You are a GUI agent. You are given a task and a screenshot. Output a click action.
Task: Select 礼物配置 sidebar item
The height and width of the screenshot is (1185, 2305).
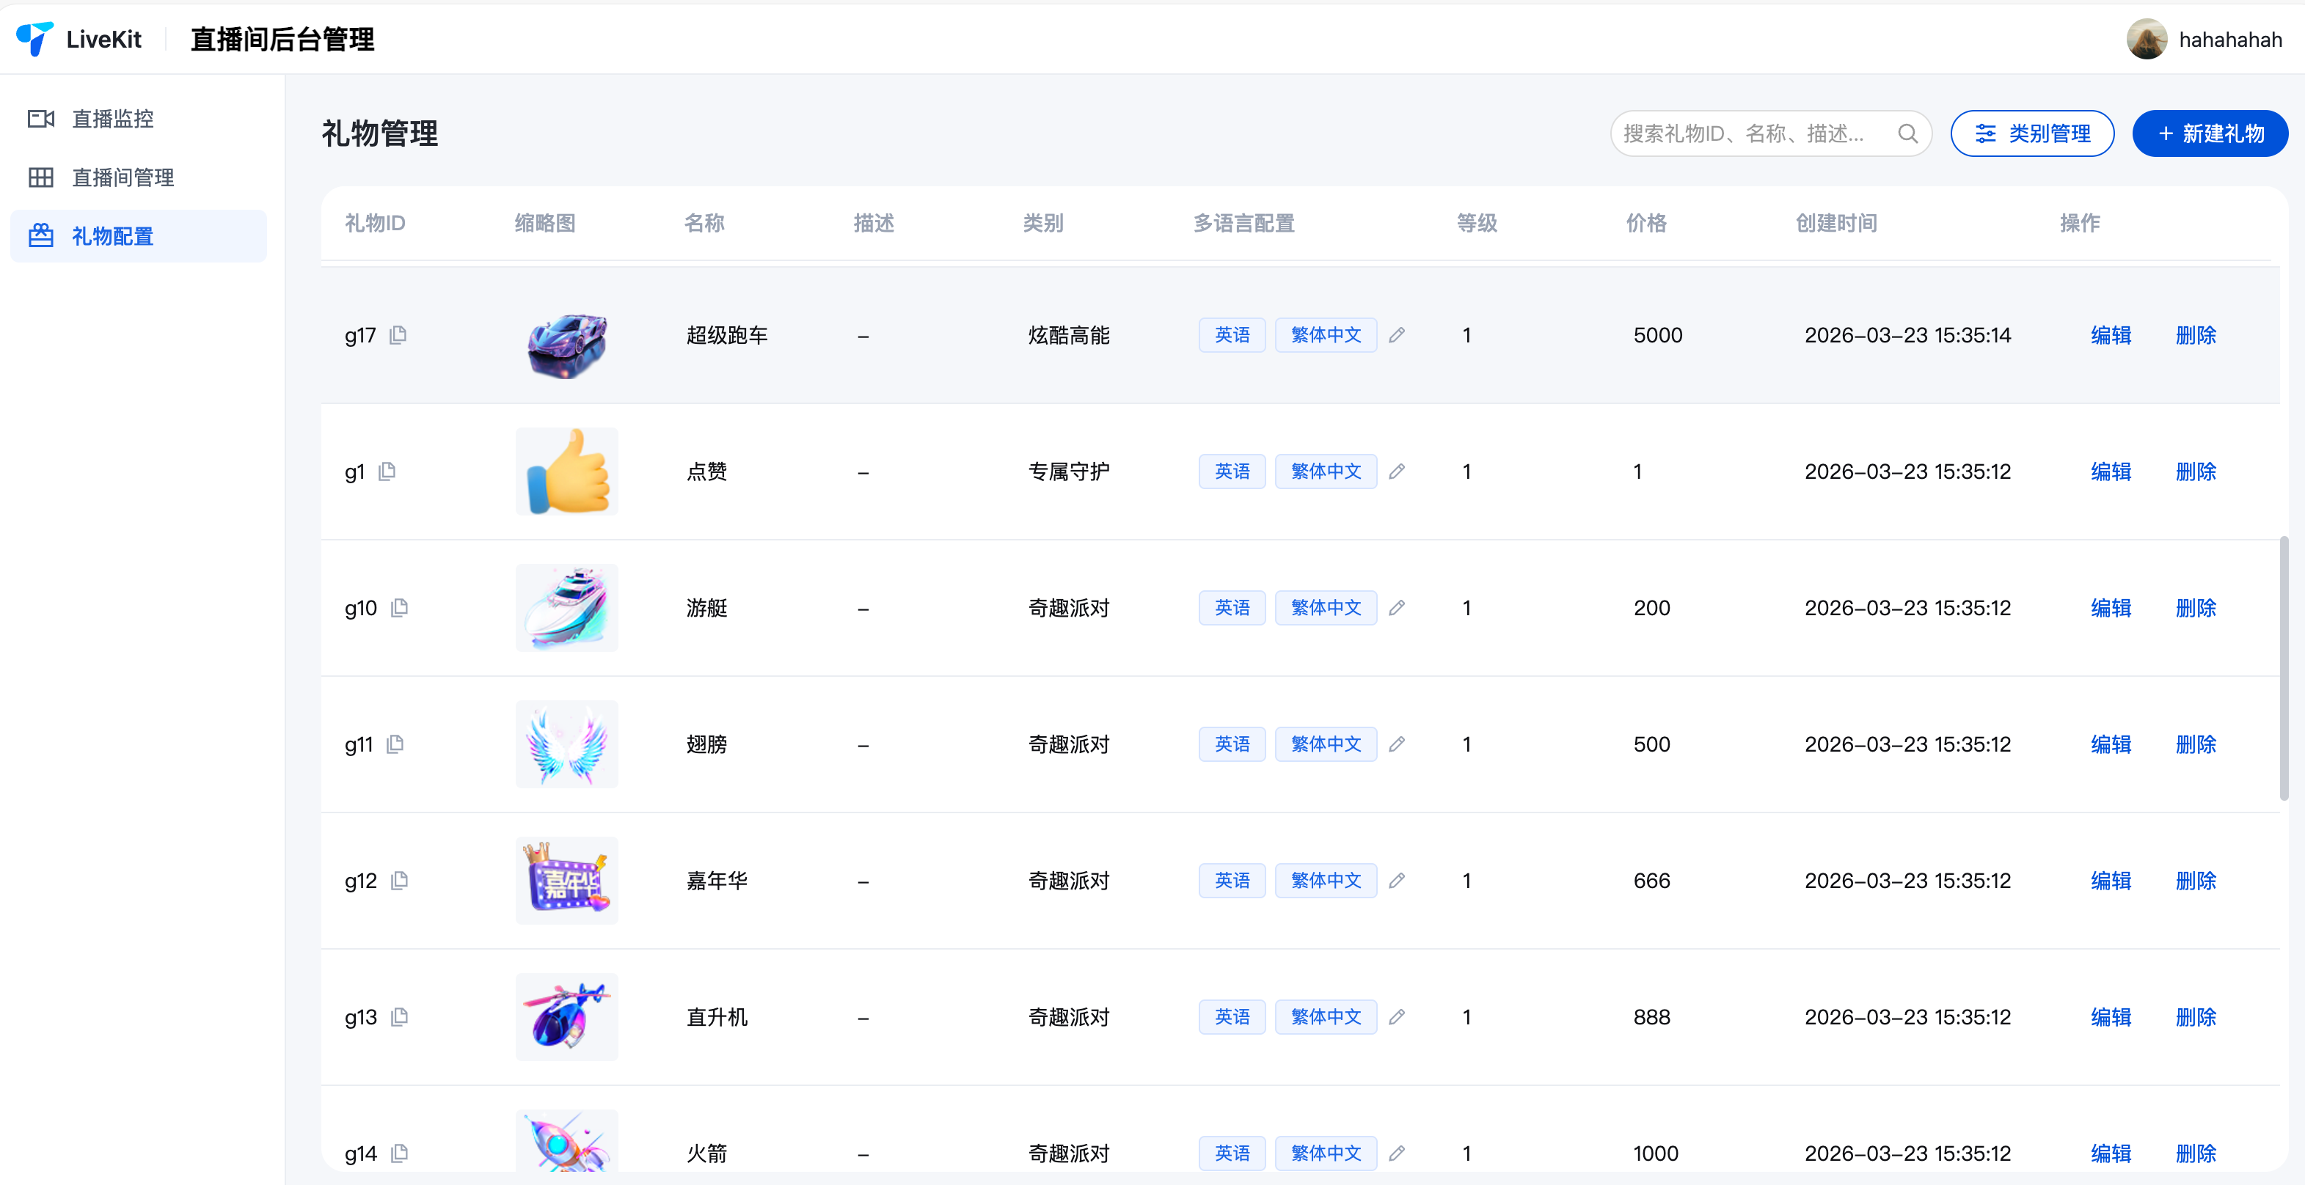pos(113,236)
